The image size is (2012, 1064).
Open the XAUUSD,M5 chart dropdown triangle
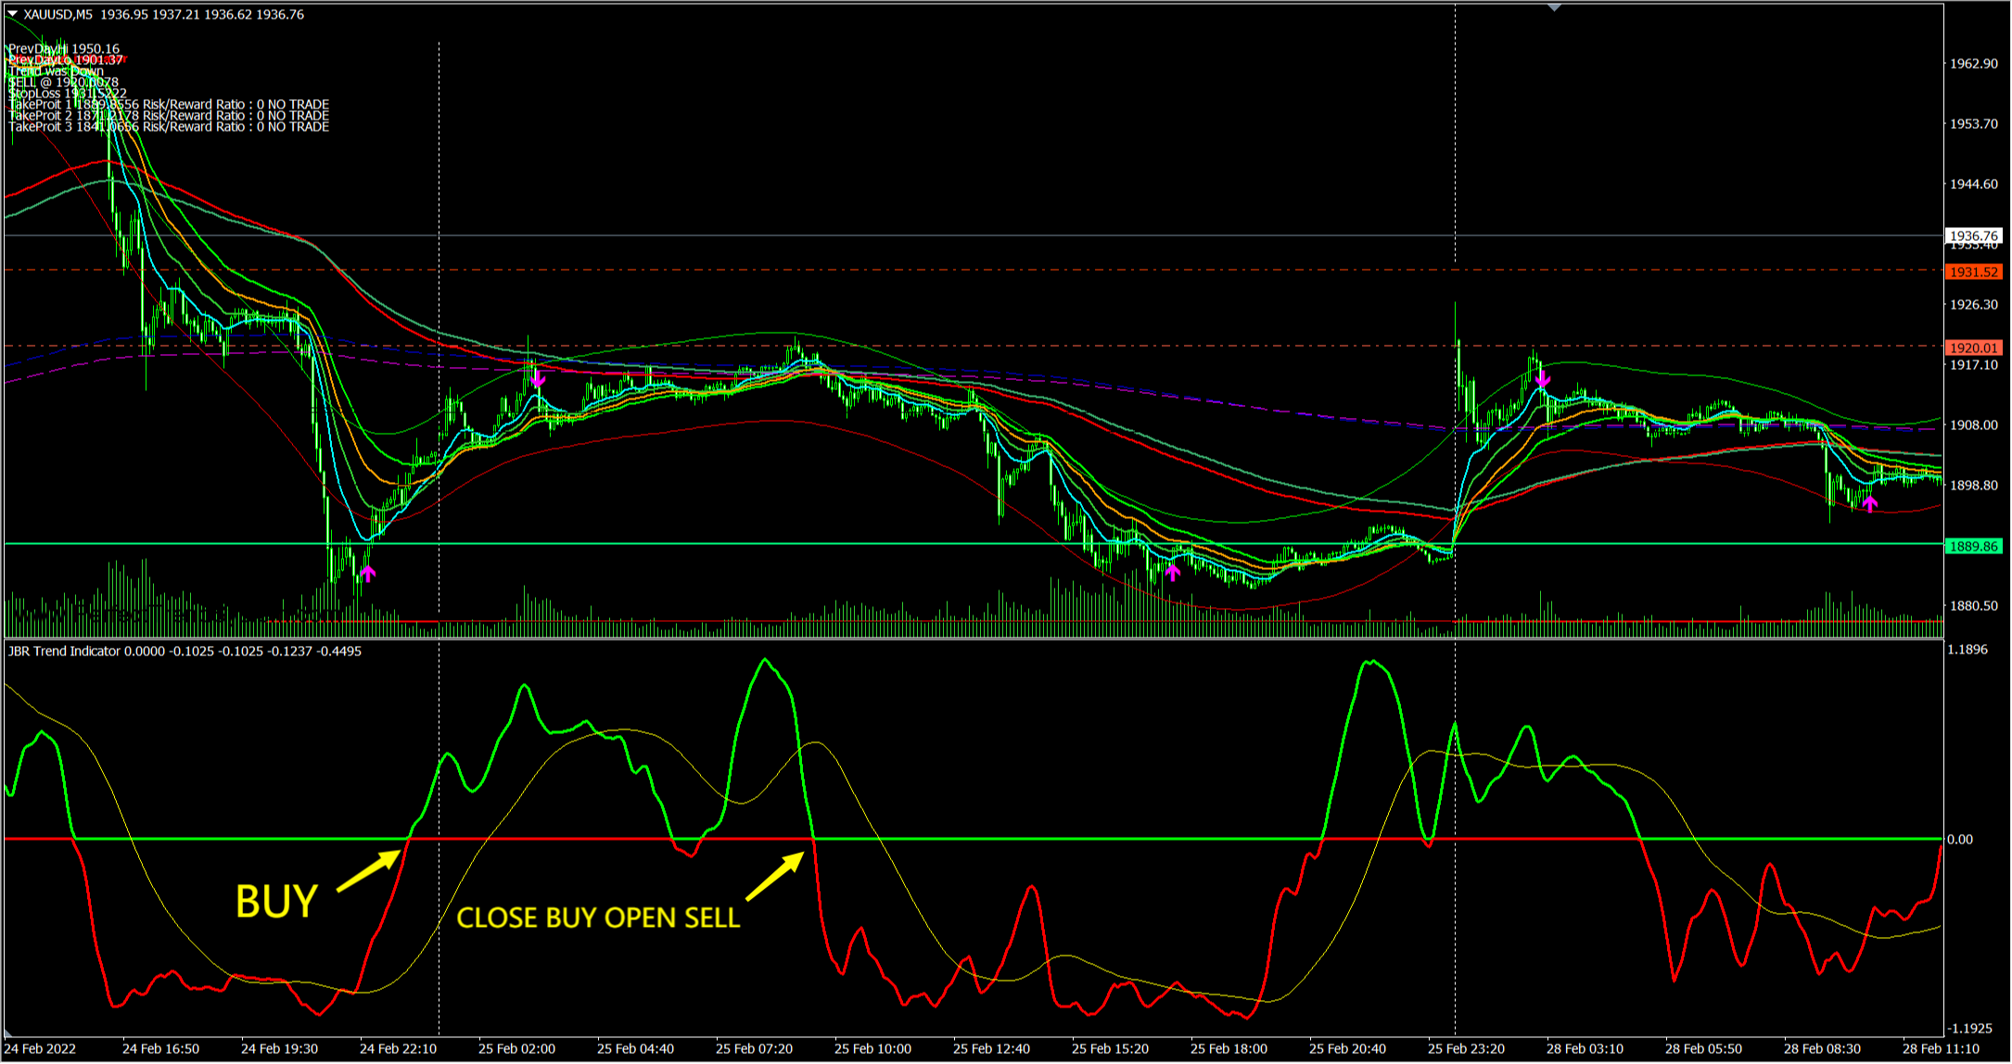click(x=12, y=14)
